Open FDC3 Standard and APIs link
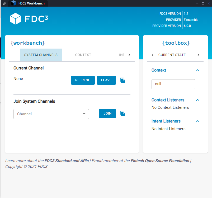212x198 pixels. pyautogui.click(x=67, y=161)
